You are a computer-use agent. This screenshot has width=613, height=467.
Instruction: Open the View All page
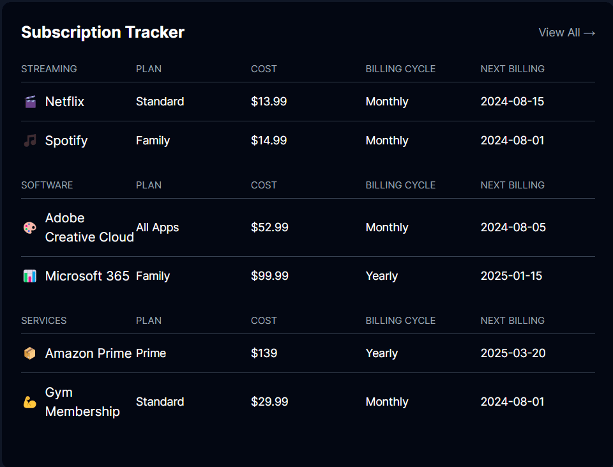click(x=566, y=33)
